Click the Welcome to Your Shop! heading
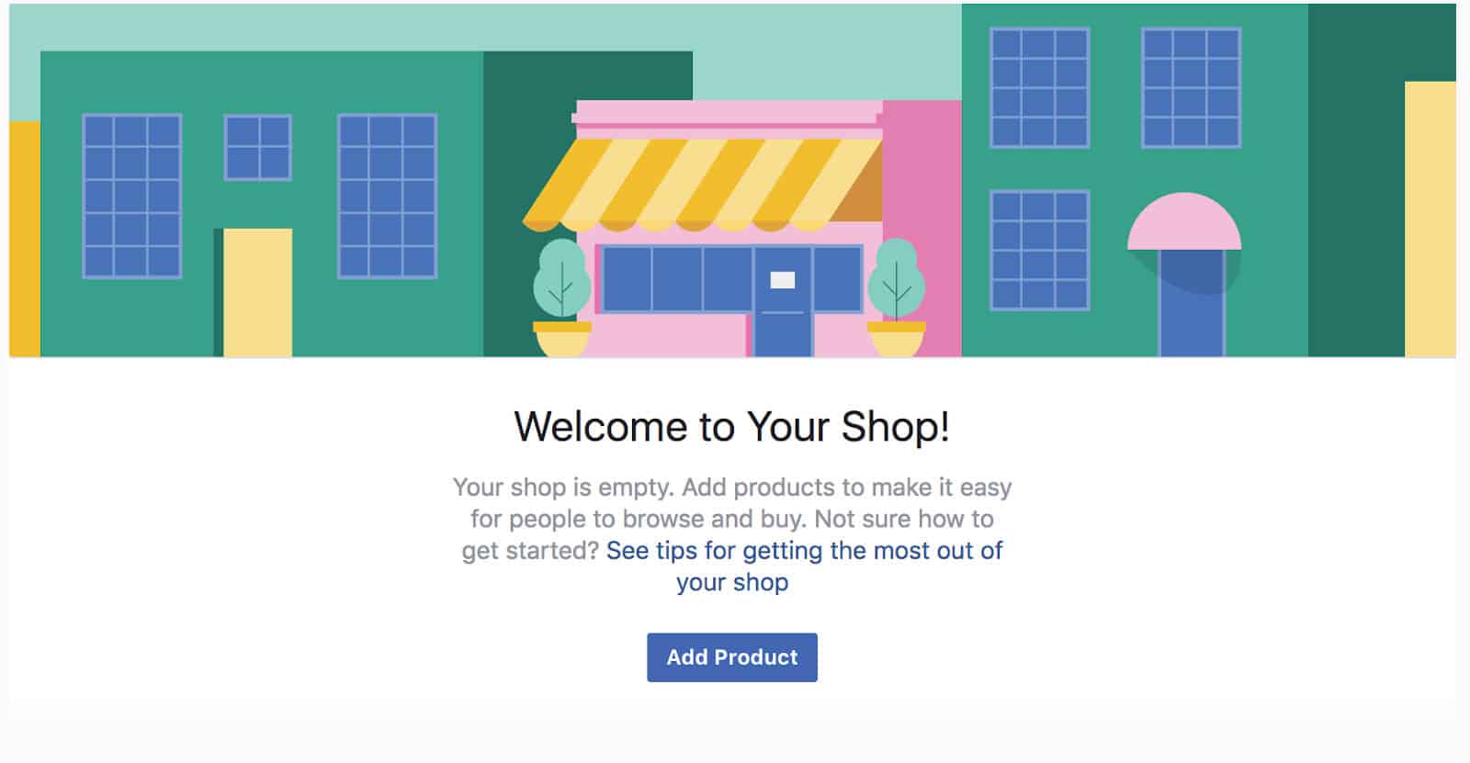This screenshot has width=1470, height=763. click(731, 427)
